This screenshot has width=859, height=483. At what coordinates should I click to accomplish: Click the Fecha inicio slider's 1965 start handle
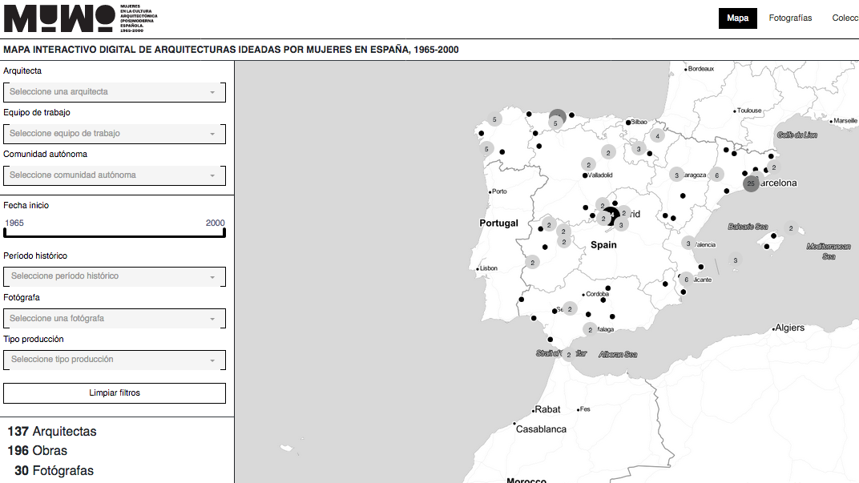(x=5, y=233)
